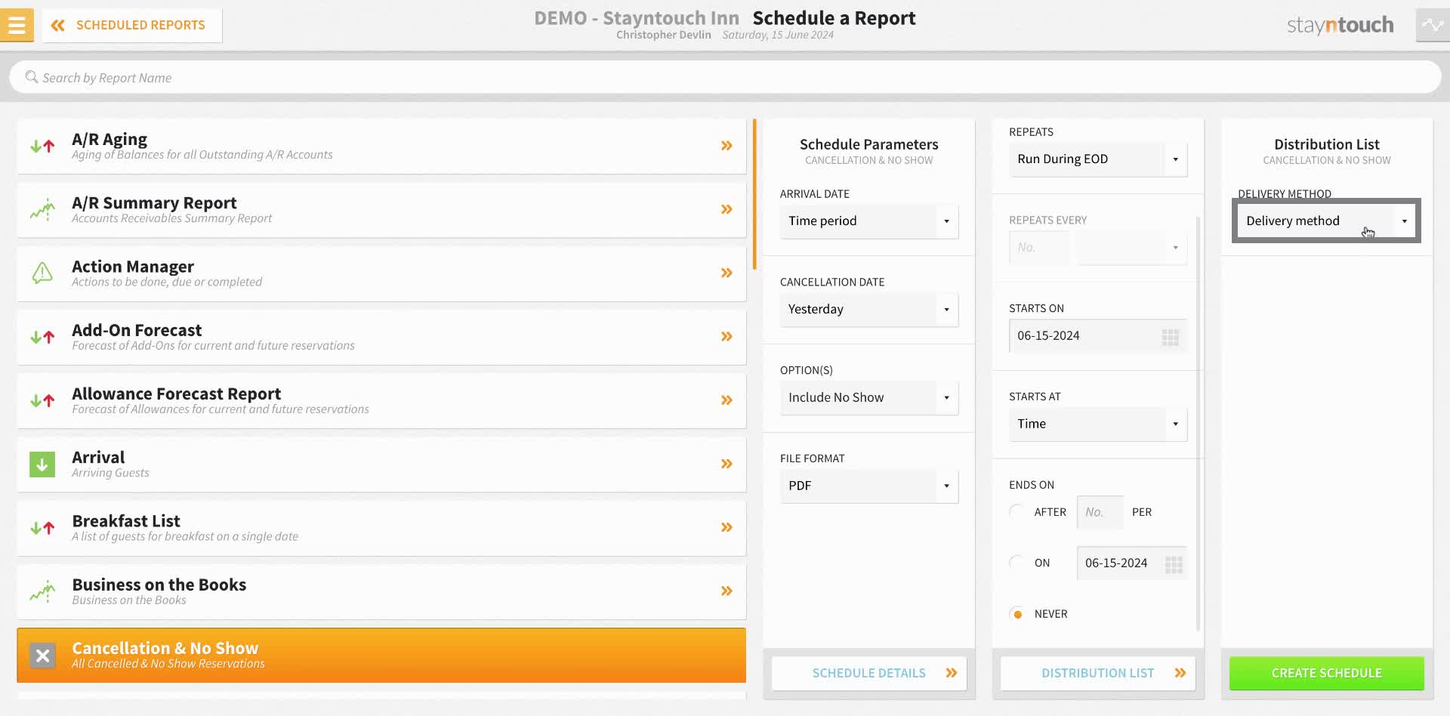Click the staytouch logo
The height and width of the screenshot is (716, 1450).
click(1340, 25)
